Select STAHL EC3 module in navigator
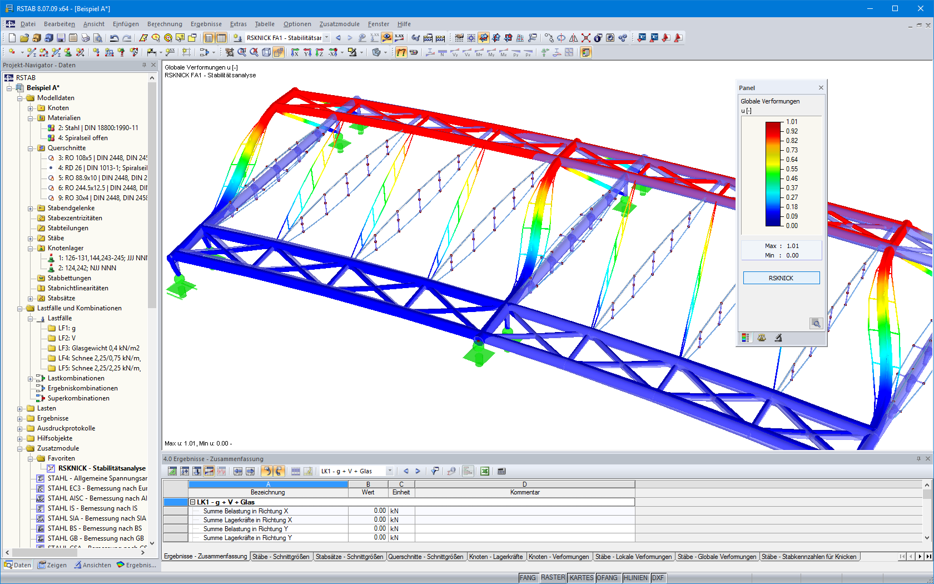Viewport: 934px width, 584px height. (97, 488)
